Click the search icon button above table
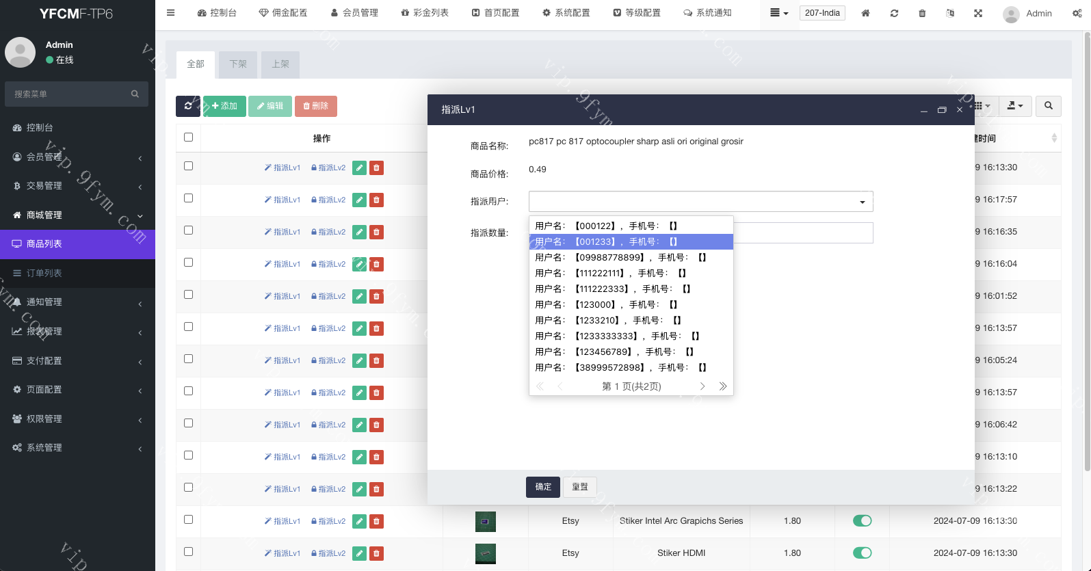The image size is (1091, 571). (1049, 106)
